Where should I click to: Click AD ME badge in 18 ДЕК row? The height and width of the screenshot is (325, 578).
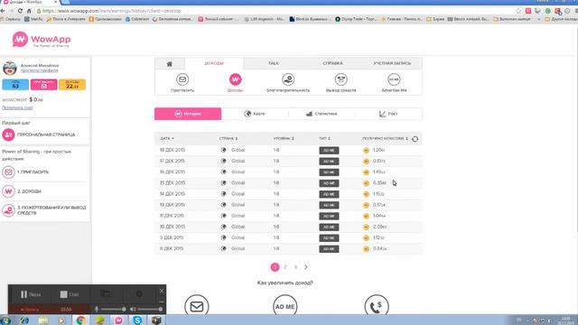click(x=329, y=151)
